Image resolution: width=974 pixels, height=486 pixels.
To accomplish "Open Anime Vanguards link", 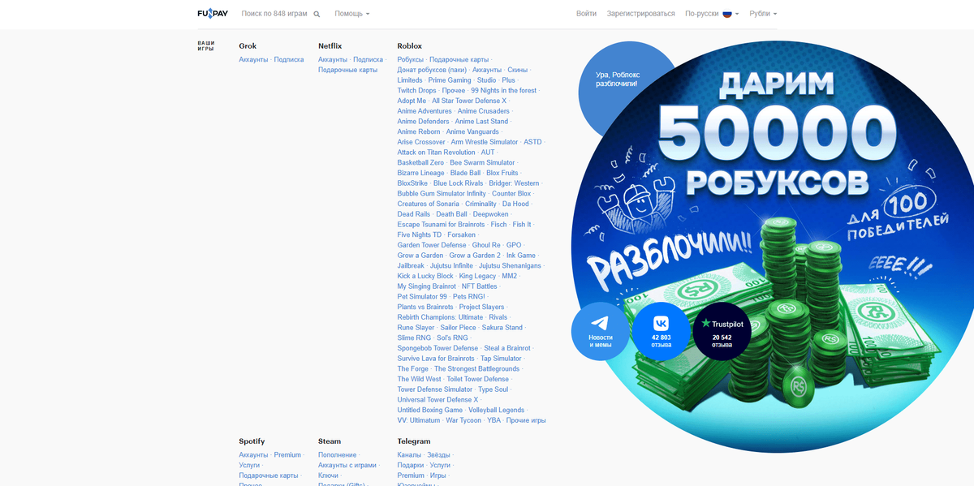I will click(x=472, y=131).
